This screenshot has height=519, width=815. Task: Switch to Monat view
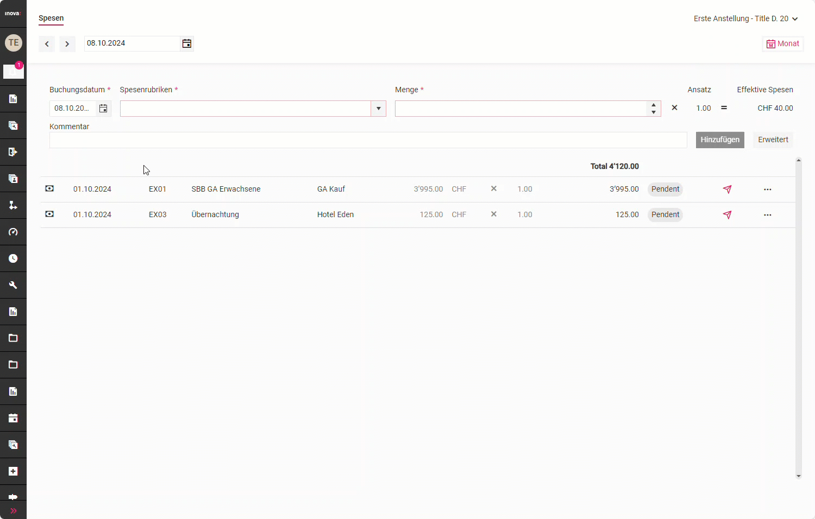[x=782, y=44]
